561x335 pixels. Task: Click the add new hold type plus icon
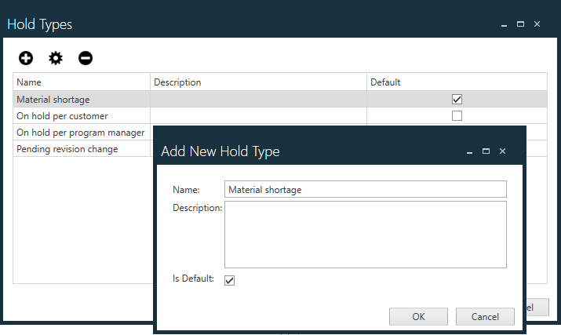coord(26,58)
